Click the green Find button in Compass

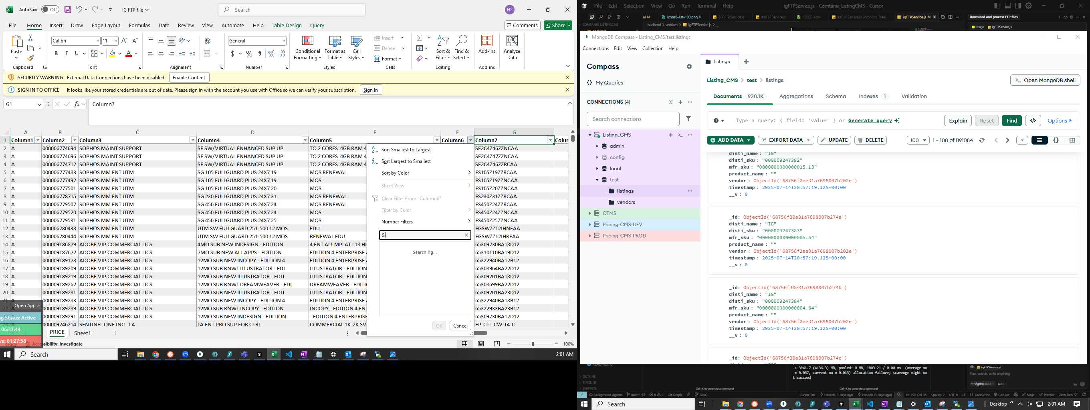pos(1012,121)
